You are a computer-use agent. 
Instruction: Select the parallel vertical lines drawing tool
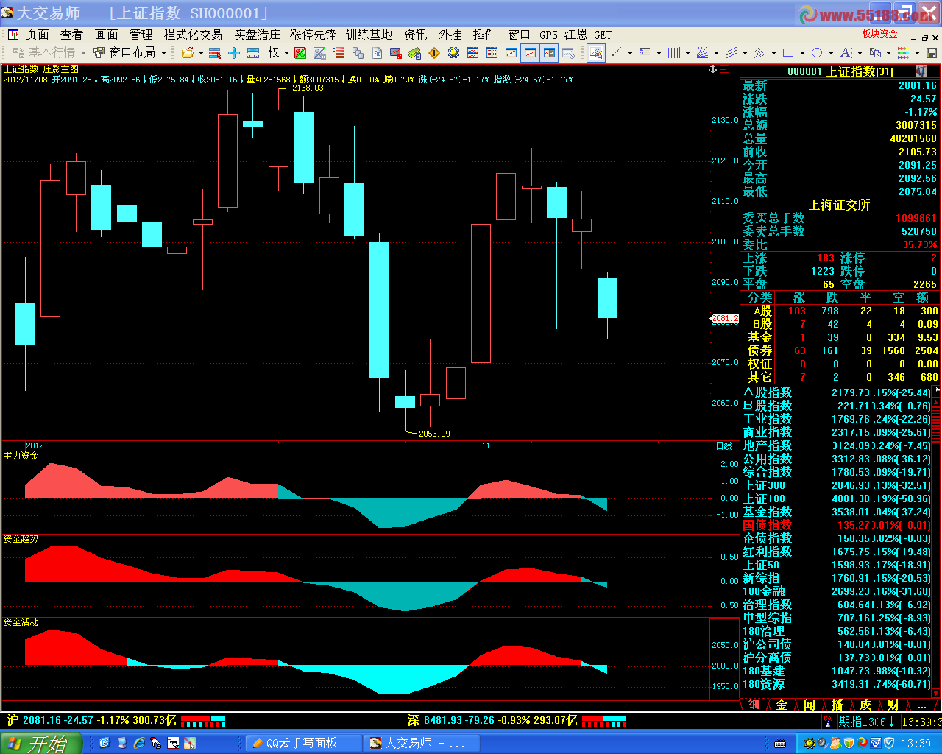point(673,53)
